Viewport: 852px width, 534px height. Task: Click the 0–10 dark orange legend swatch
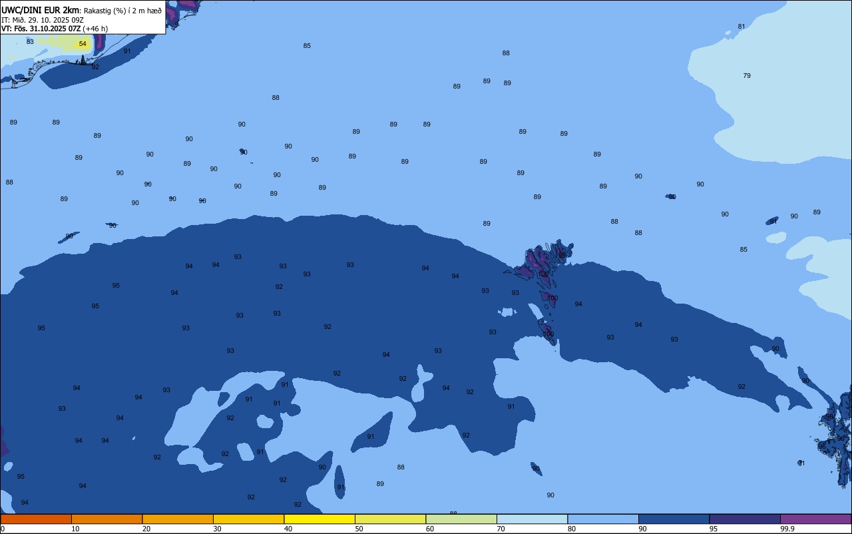36,519
